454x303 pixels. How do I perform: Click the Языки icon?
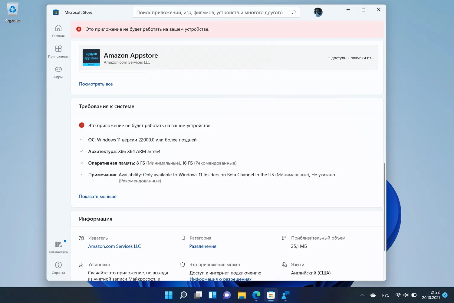pyautogui.click(x=284, y=265)
